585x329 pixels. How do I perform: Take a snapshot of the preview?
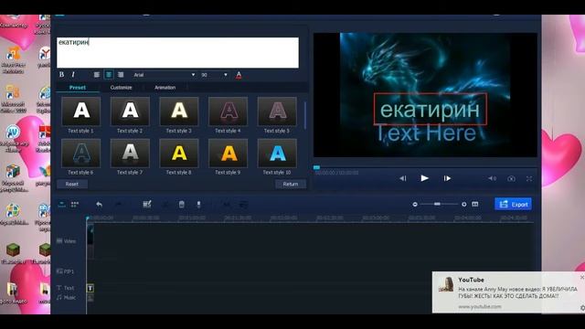[511, 179]
